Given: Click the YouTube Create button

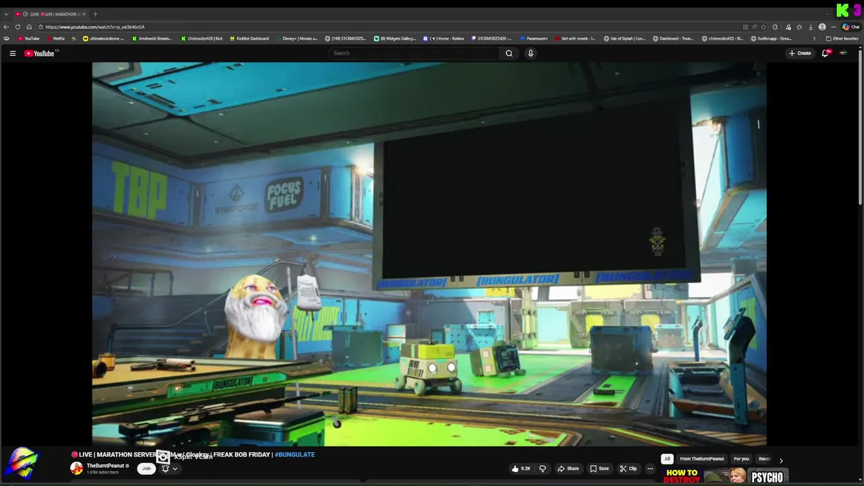Looking at the screenshot, I should (x=800, y=53).
